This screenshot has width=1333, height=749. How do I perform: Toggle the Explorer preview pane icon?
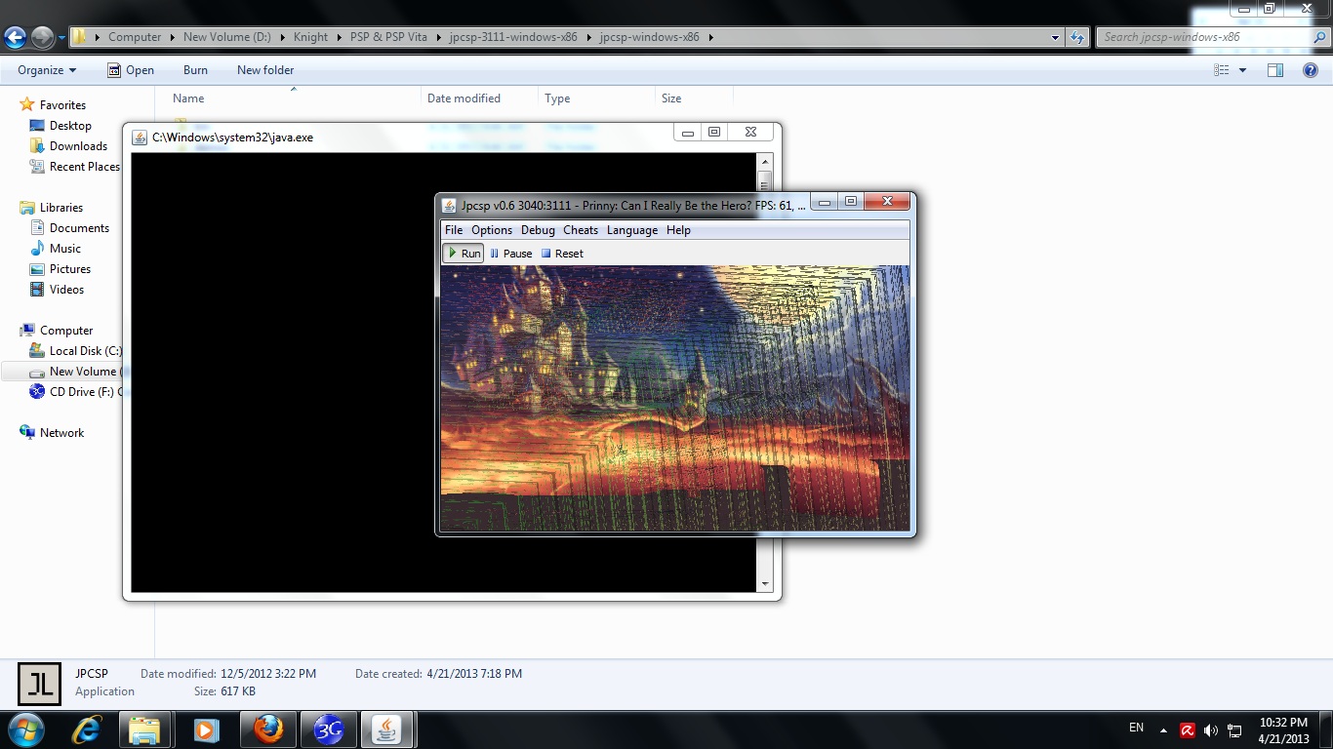click(x=1274, y=70)
